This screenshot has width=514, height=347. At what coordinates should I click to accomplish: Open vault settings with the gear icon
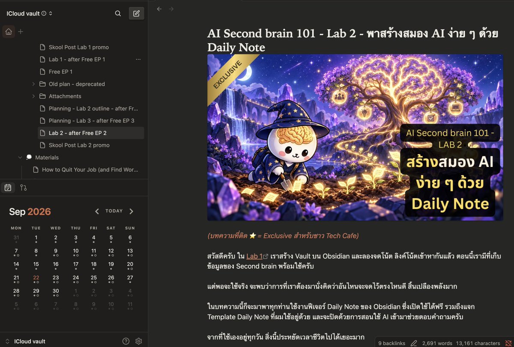coord(138,341)
